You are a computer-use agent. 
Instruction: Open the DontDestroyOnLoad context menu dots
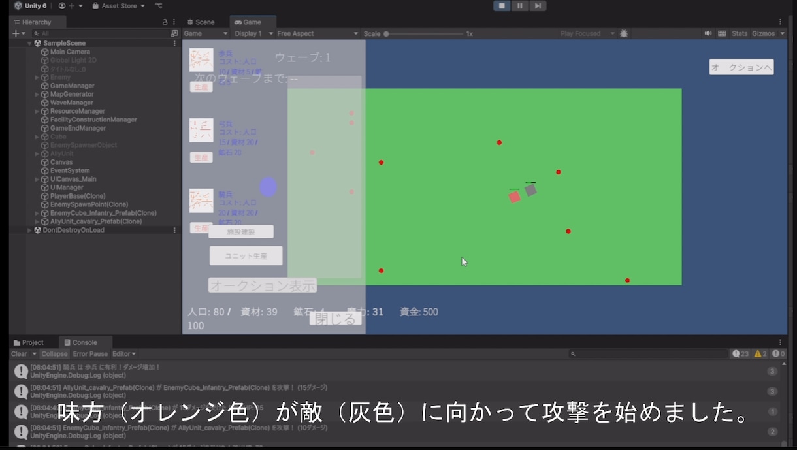[174, 230]
